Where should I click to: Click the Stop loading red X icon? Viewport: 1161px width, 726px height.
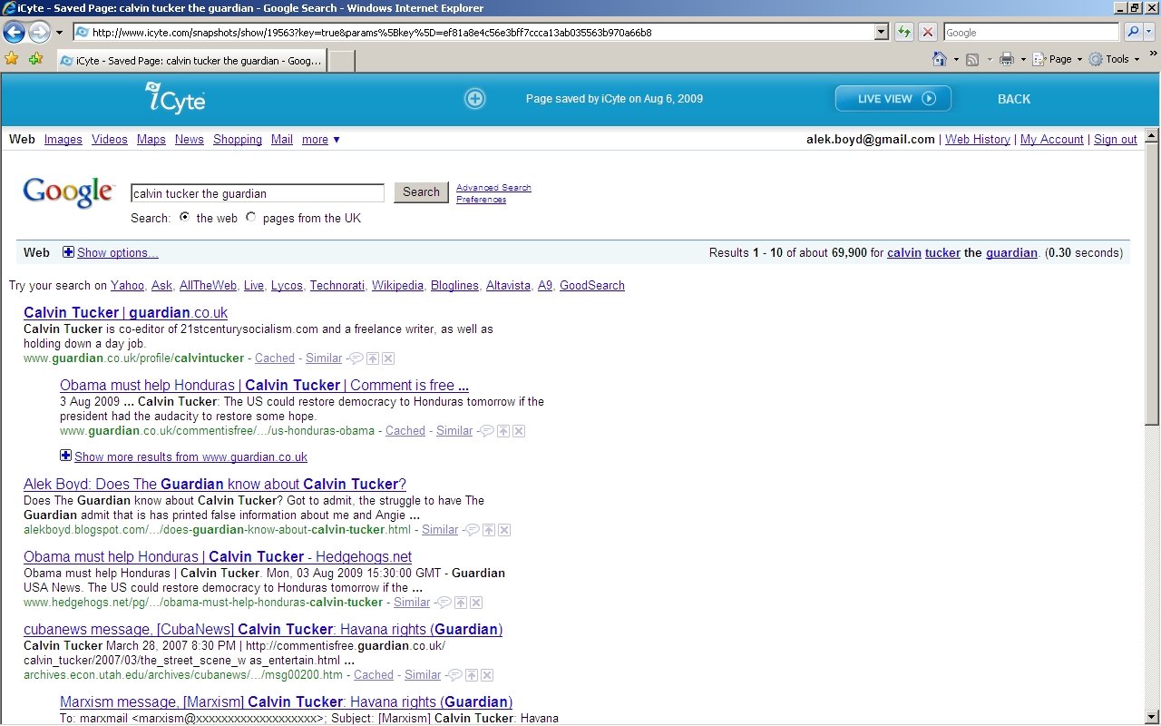927,32
